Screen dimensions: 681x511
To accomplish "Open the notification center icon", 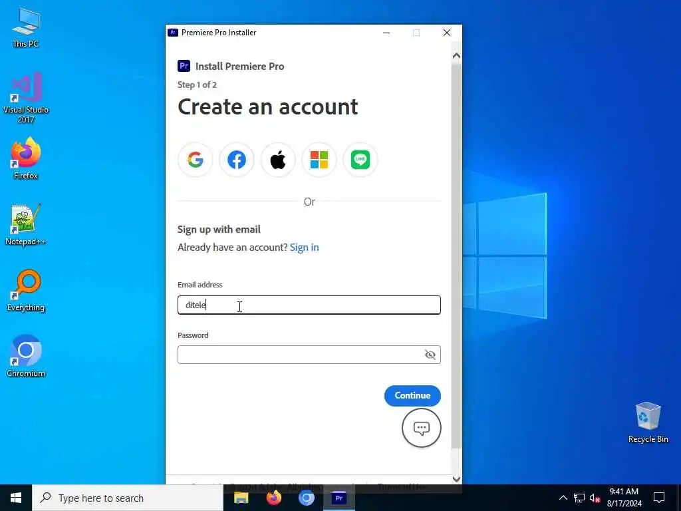I will [x=659, y=498].
